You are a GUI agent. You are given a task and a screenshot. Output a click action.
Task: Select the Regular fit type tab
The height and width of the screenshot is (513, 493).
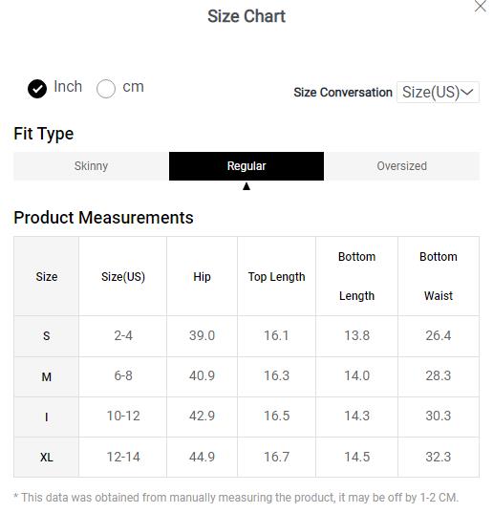246,166
